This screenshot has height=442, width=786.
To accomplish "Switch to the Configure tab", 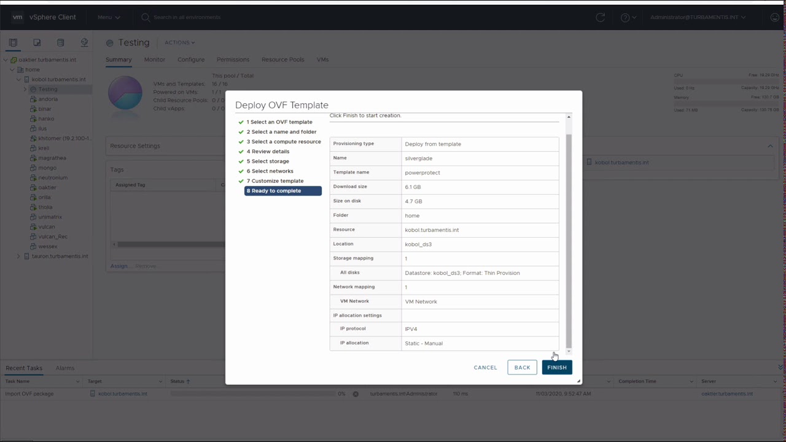I will (x=191, y=60).
